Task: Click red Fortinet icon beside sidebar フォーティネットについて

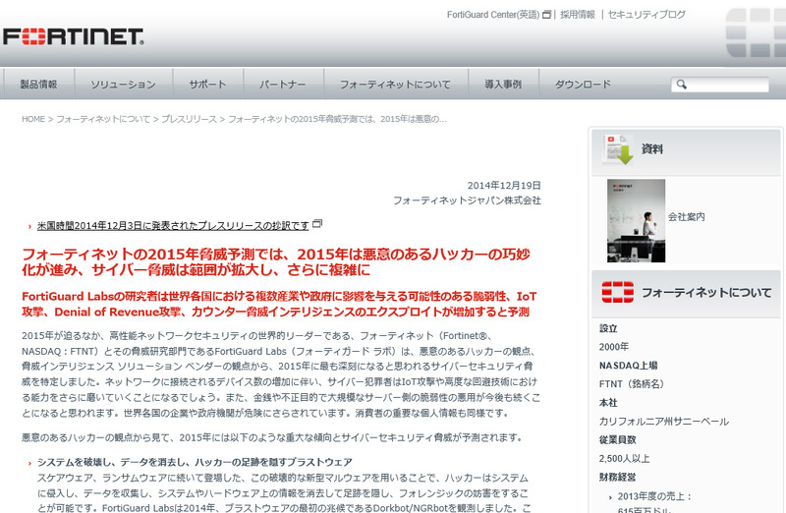Action: (618, 292)
